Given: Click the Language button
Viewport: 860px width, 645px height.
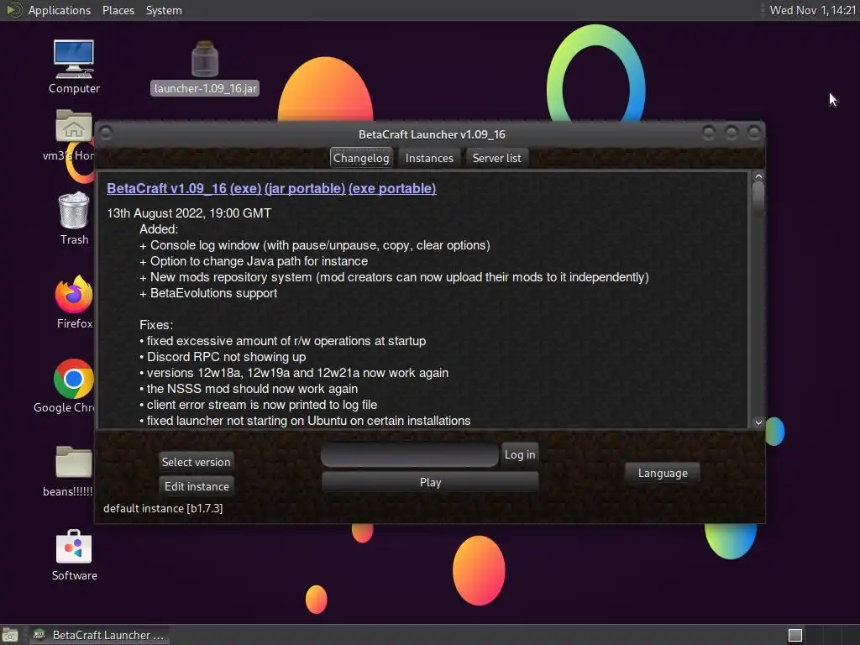Looking at the screenshot, I should click(663, 473).
